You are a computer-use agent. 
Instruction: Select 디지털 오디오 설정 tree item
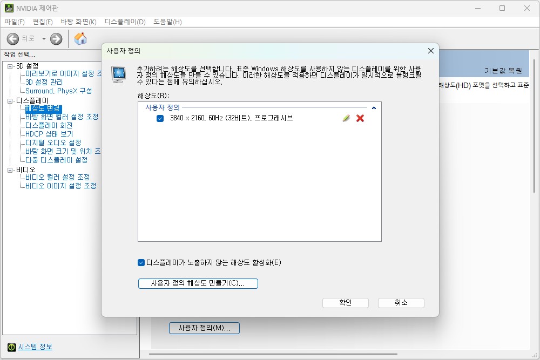click(x=53, y=143)
